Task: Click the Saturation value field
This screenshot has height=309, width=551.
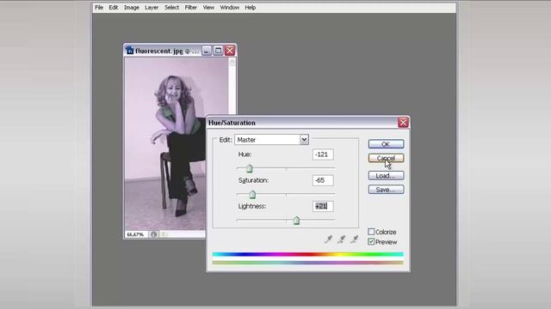Action: tap(323, 180)
